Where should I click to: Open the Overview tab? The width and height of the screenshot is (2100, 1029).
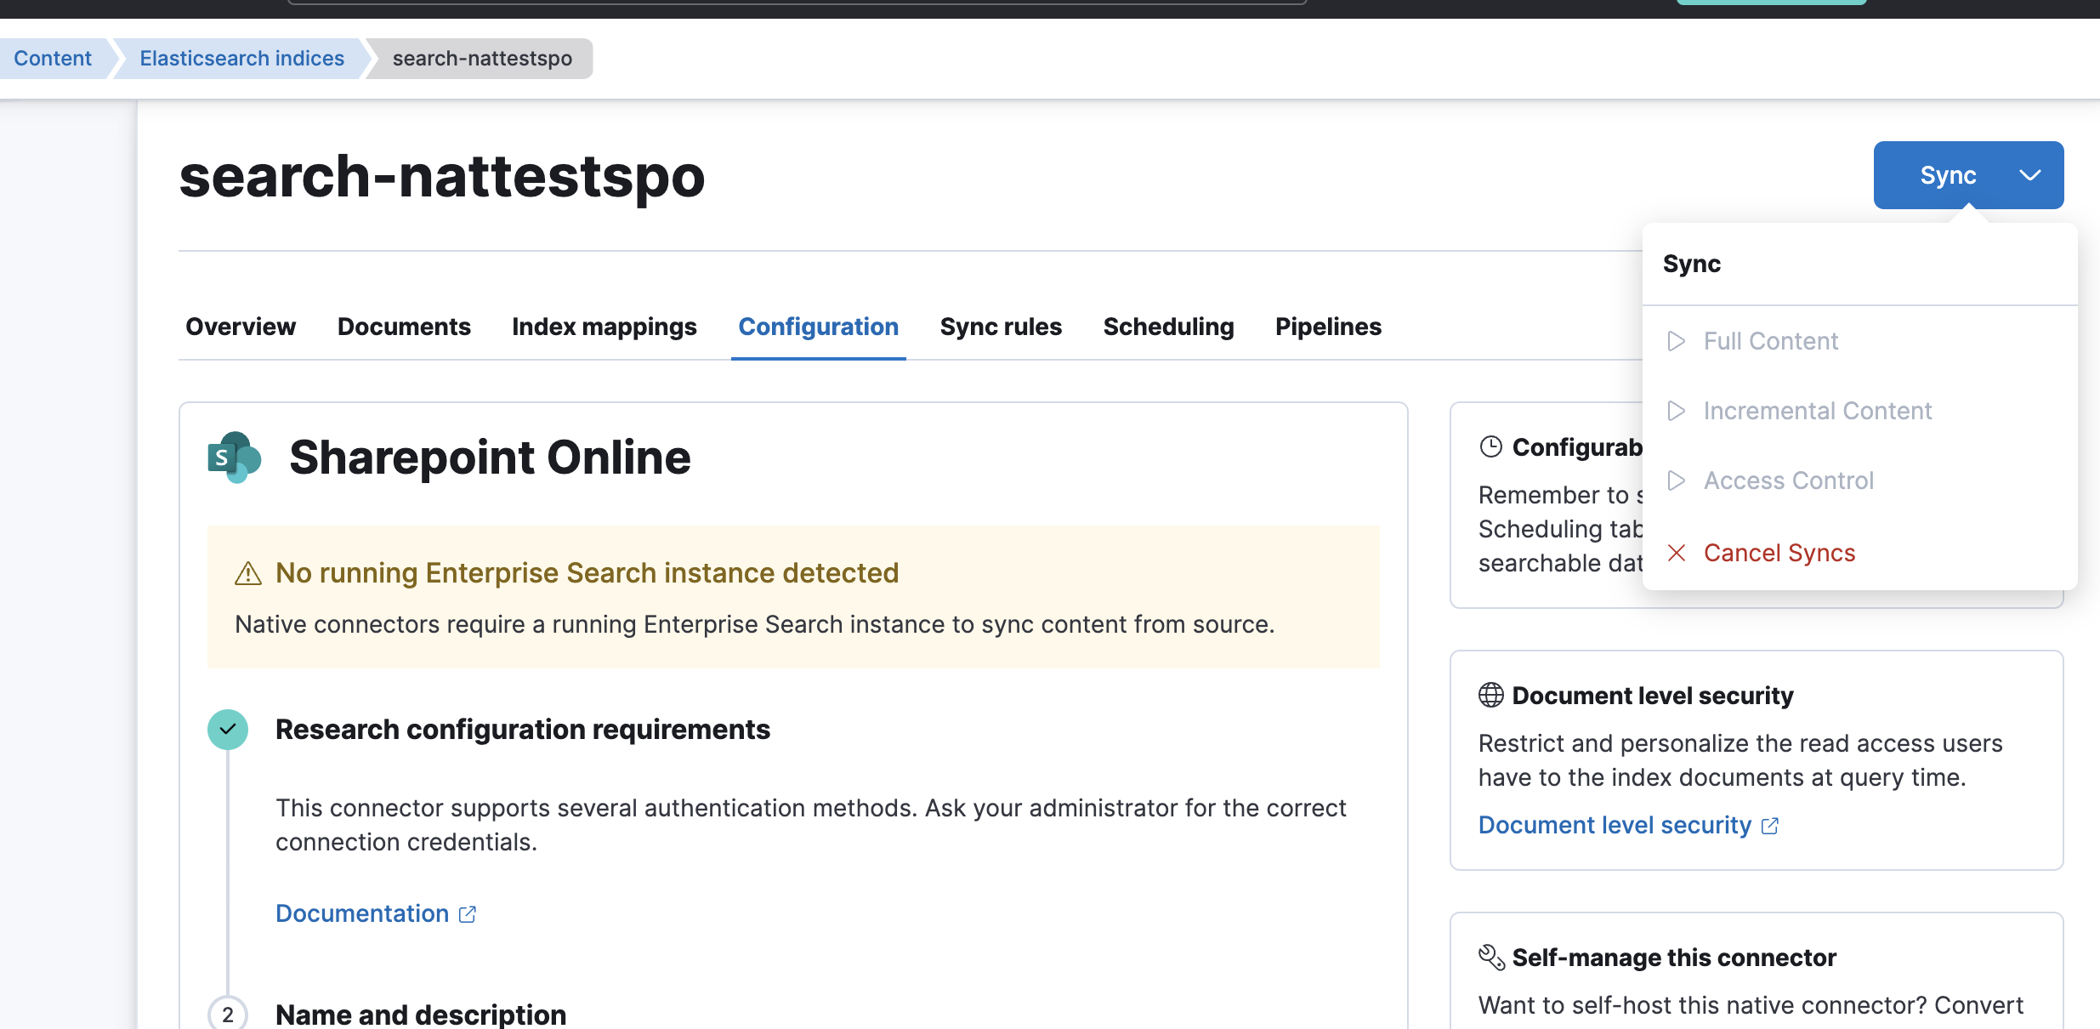(x=241, y=327)
